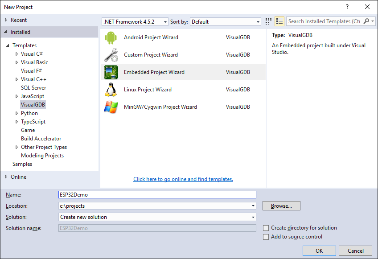Open the Sort by Default dropdown
Image resolution: width=378 pixels, height=259 pixels.
(226, 22)
